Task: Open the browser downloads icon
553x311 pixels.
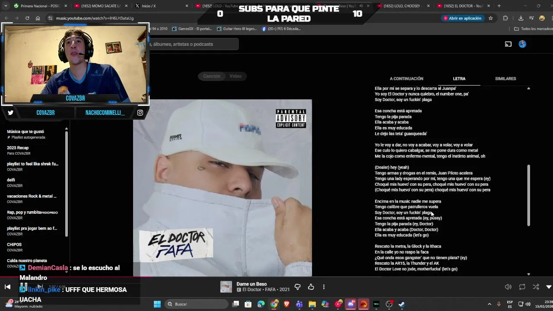Action: tap(521, 18)
